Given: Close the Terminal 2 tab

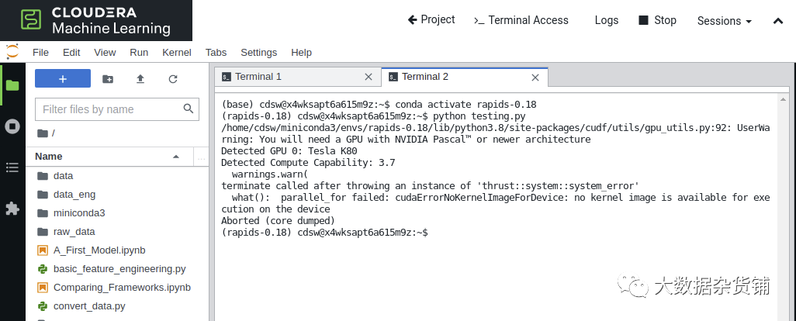Looking at the screenshot, I should (x=535, y=77).
